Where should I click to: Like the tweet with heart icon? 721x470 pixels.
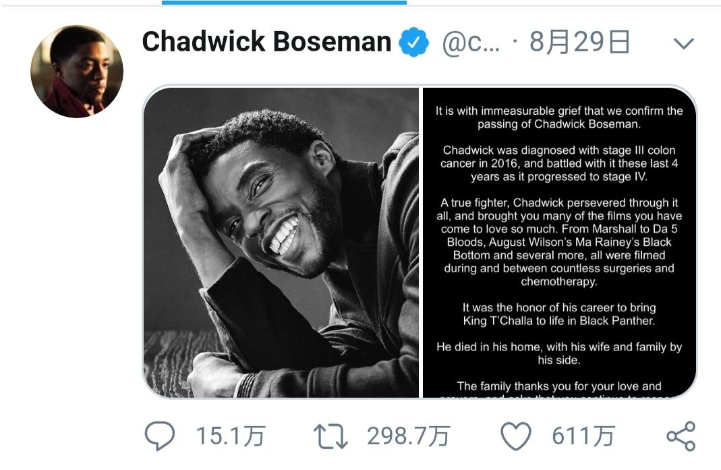(516, 436)
